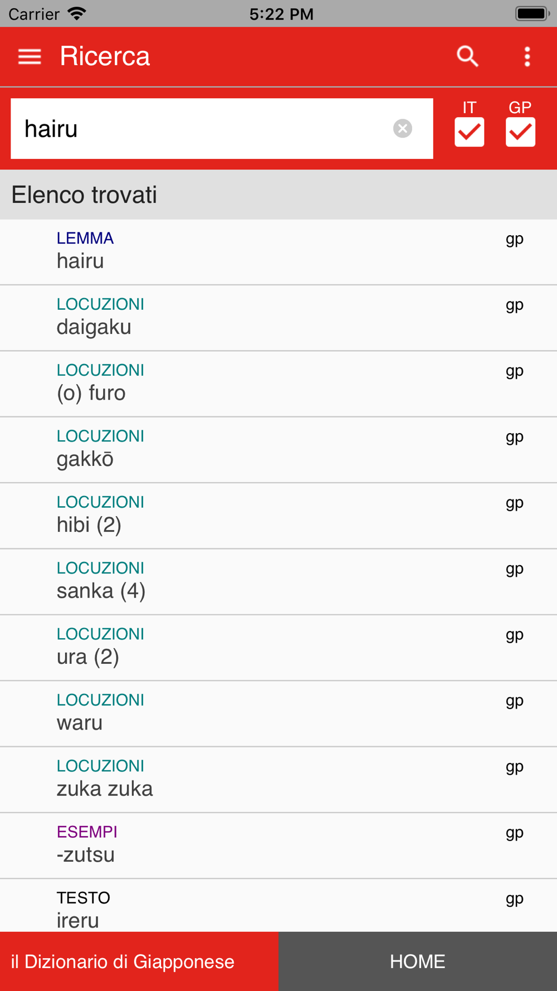Viewport: 557px width, 991px height.
Task: Open the hamburger navigation menu
Action: click(30, 56)
